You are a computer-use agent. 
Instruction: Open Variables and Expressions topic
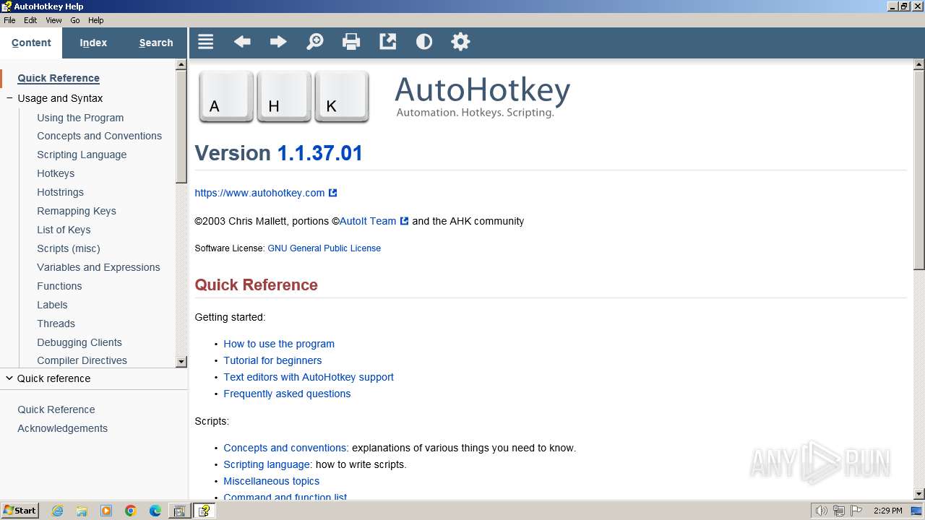[98, 267]
